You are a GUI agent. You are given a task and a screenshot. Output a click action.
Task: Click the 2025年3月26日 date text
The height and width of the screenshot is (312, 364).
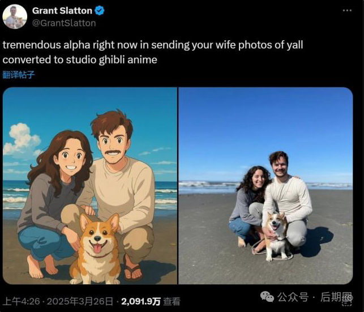click(84, 302)
